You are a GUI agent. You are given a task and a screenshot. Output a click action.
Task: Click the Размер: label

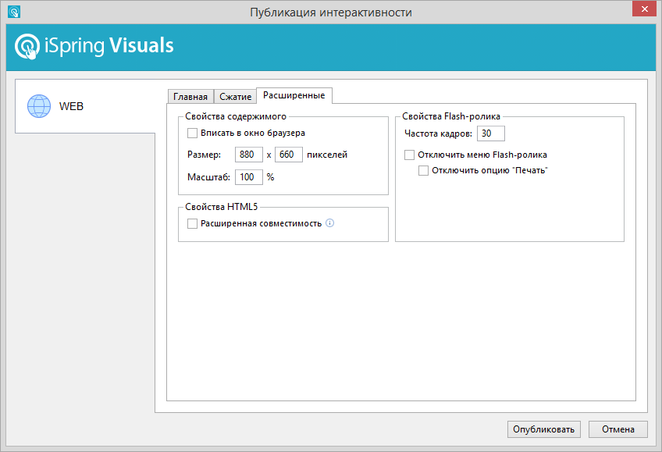(x=204, y=155)
